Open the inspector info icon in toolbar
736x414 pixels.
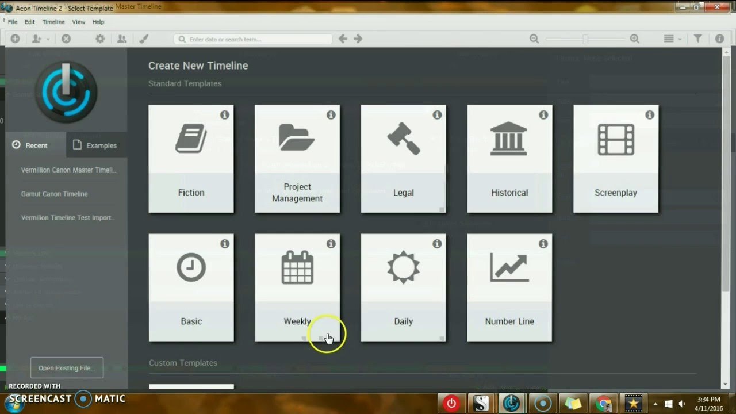(x=719, y=39)
